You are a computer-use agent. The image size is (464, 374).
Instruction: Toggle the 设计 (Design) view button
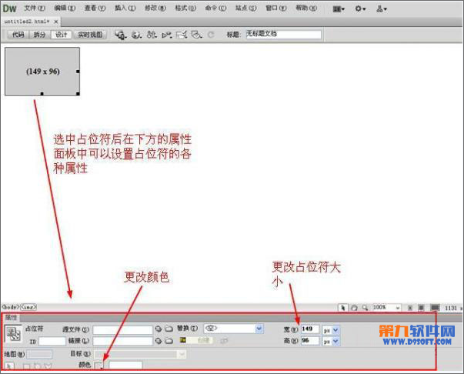pyautogui.click(x=62, y=35)
